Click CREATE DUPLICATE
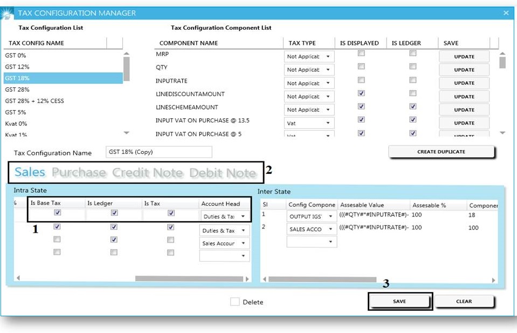Image resolution: width=517 pixels, height=333 pixels. tap(441, 152)
